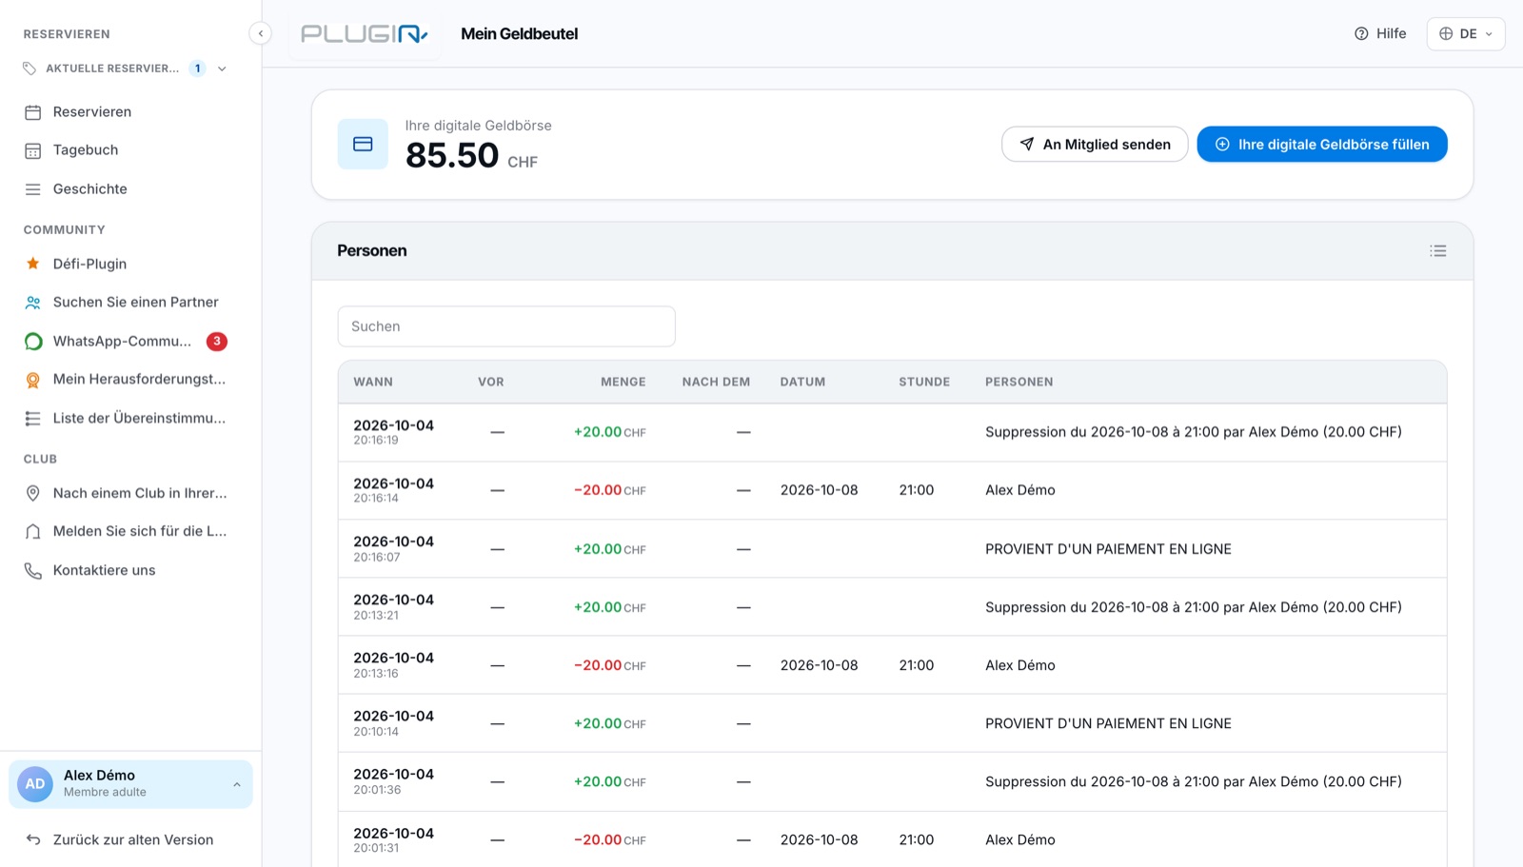This screenshot has width=1523, height=867.
Task: Click Ihre digitale Geldbörse füllen button
Action: click(1322, 145)
